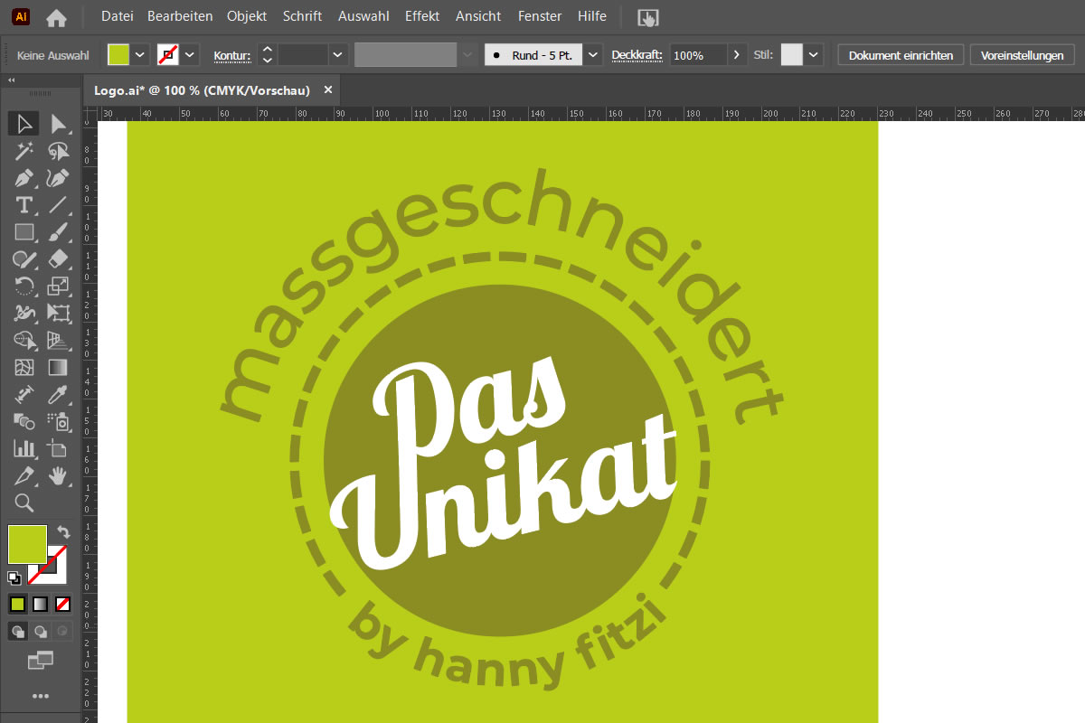Select the Zoom magnifier tool
Image resolution: width=1085 pixels, height=723 pixels.
point(24,502)
